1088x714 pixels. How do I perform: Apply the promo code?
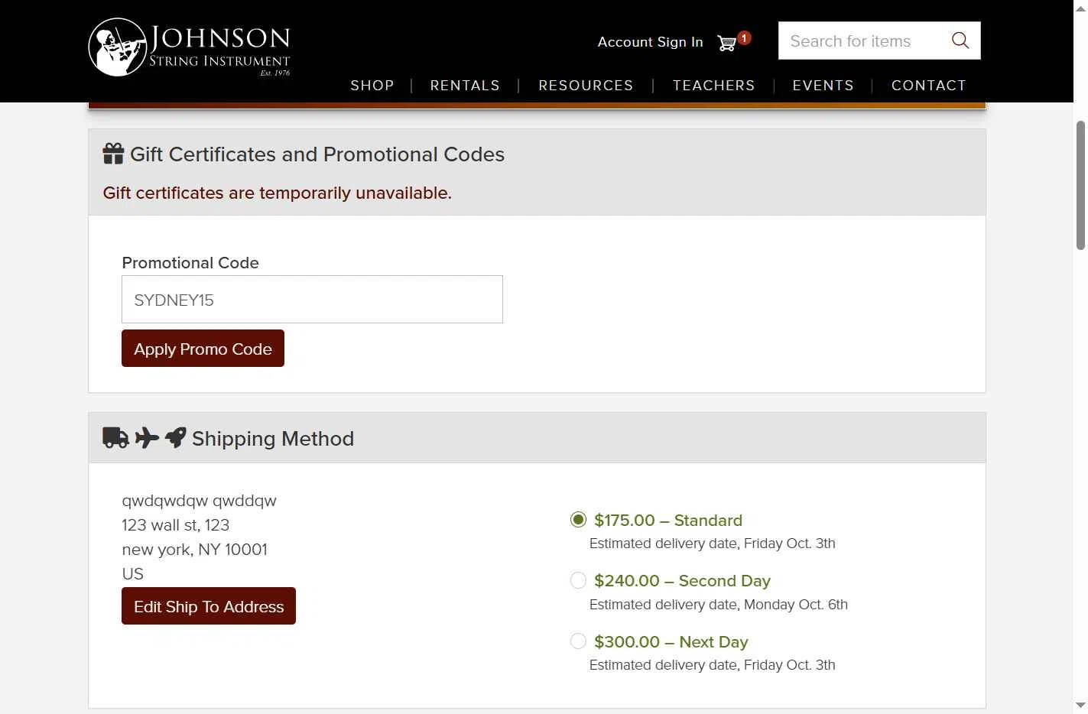click(x=203, y=349)
